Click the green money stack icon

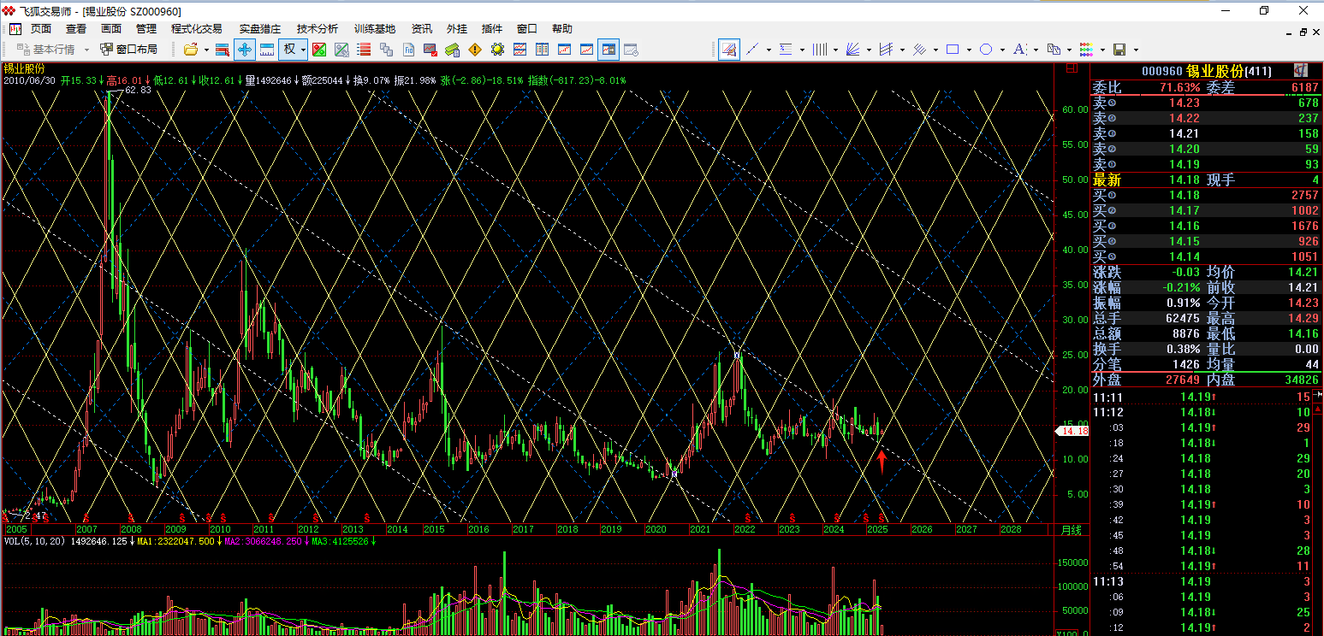coord(452,50)
